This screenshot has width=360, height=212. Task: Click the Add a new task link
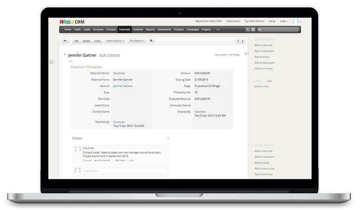click(264, 45)
